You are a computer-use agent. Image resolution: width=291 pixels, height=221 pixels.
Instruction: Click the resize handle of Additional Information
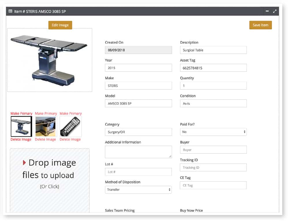pyautogui.click(x=170, y=156)
